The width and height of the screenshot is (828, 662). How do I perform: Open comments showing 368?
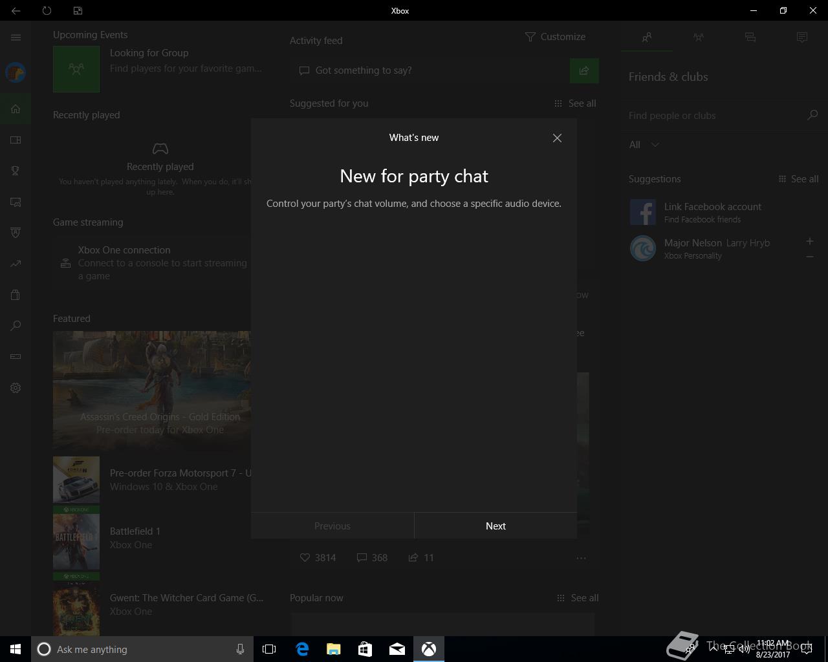click(372, 558)
